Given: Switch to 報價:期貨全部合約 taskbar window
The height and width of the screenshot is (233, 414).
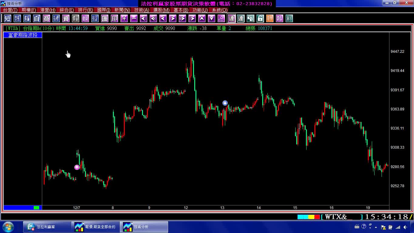Looking at the screenshot, I should pyautogui.click(x=96, y=227).
